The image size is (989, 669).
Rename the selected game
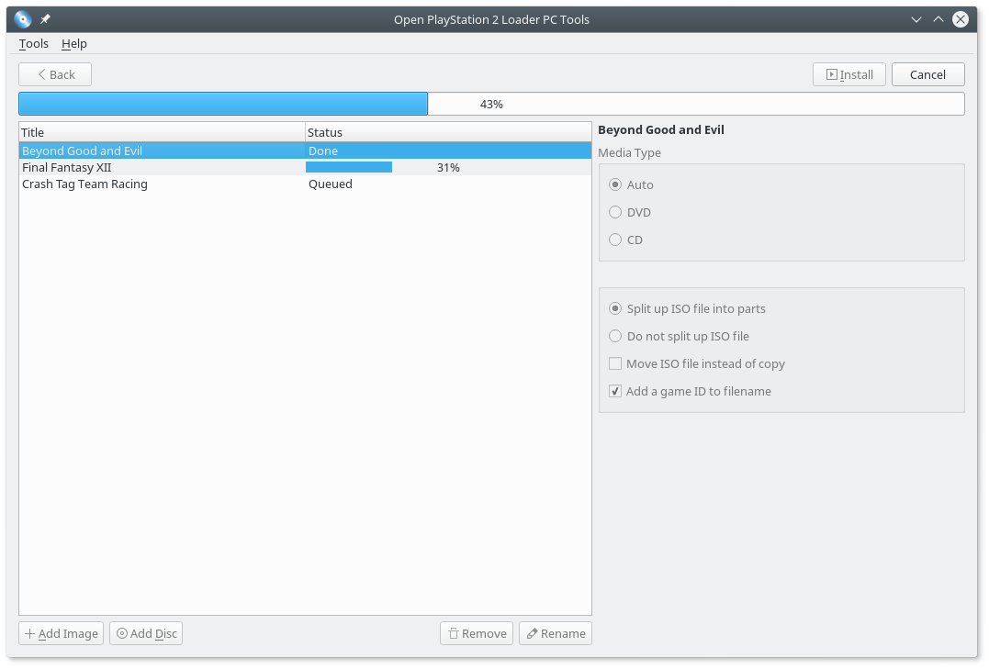pos(555,633)
